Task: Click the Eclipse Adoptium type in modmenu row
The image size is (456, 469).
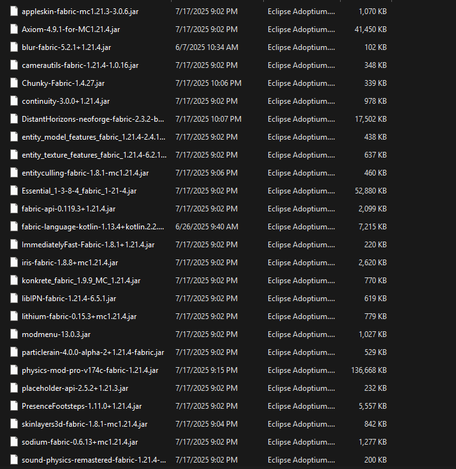Action: click(x=302, y=334)
